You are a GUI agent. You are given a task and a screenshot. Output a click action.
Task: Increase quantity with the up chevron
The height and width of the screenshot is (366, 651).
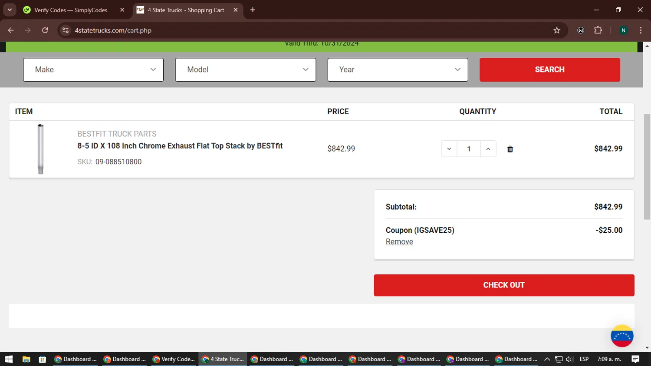click(488, 149)
